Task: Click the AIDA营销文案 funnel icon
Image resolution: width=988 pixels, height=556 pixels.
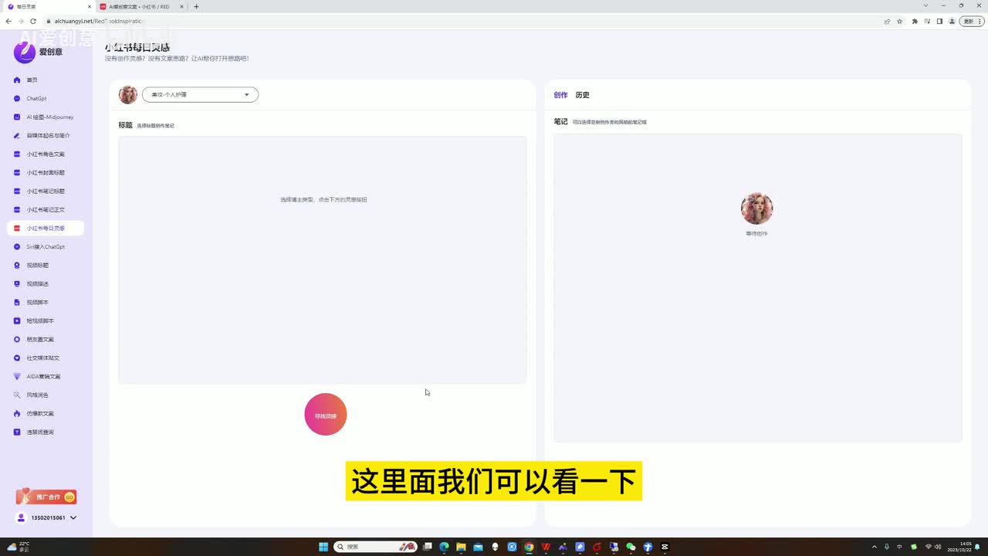Action: tap(17, 377)
